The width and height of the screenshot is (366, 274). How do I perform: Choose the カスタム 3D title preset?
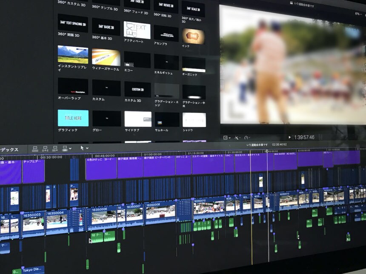click(138, 89)
